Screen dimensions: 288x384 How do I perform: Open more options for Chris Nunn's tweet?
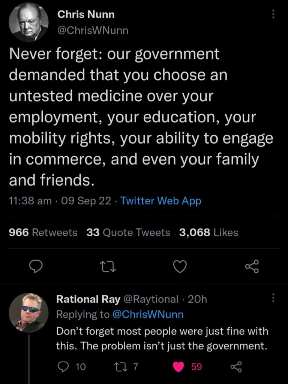[x=273, y=14]
